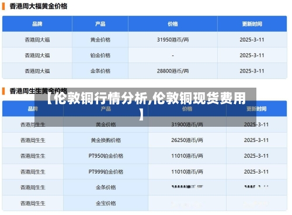Click the dash price in 铂金价格 row
This screenshot has height=215, width=292.
(x=173, y=56)
